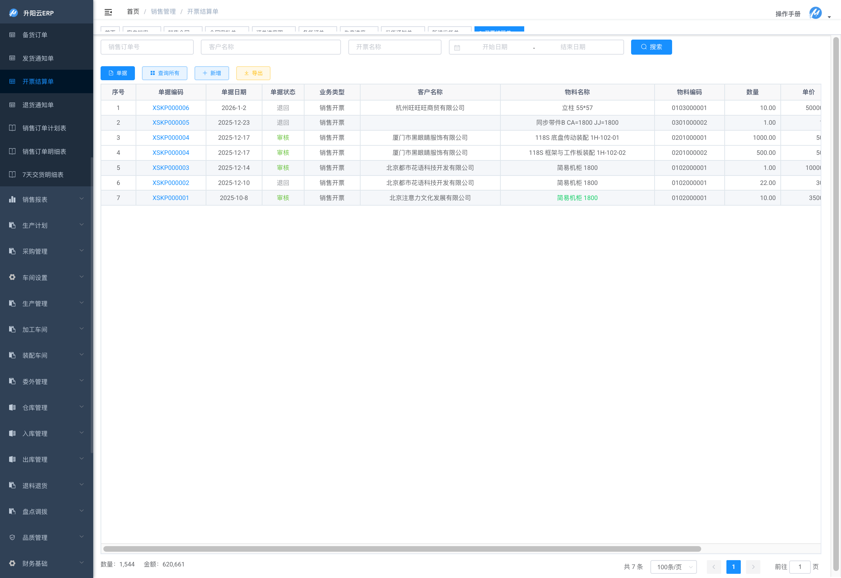Select 退货通知单 in the sidebar
The width and height of the screenshot is (841, 578).
(x=38, y=105)
